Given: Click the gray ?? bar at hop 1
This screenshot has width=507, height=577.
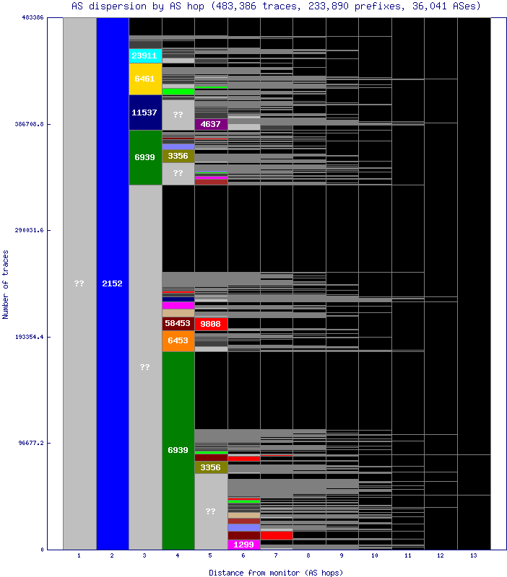Looking at the screenshot, I should click(x=79, y=283).
